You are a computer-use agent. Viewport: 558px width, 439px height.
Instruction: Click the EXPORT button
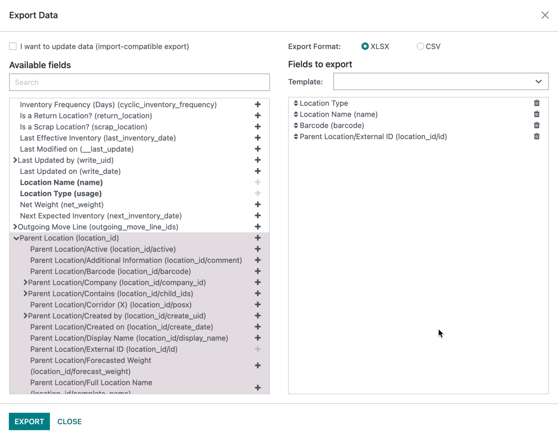pyautogui.click(x=29, y=421)
